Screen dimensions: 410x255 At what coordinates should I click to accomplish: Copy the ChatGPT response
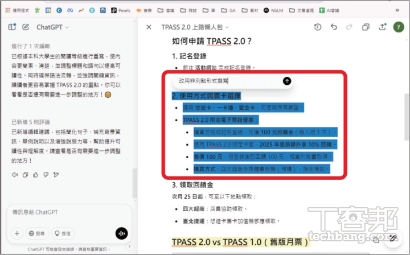[x=26, y=175]
